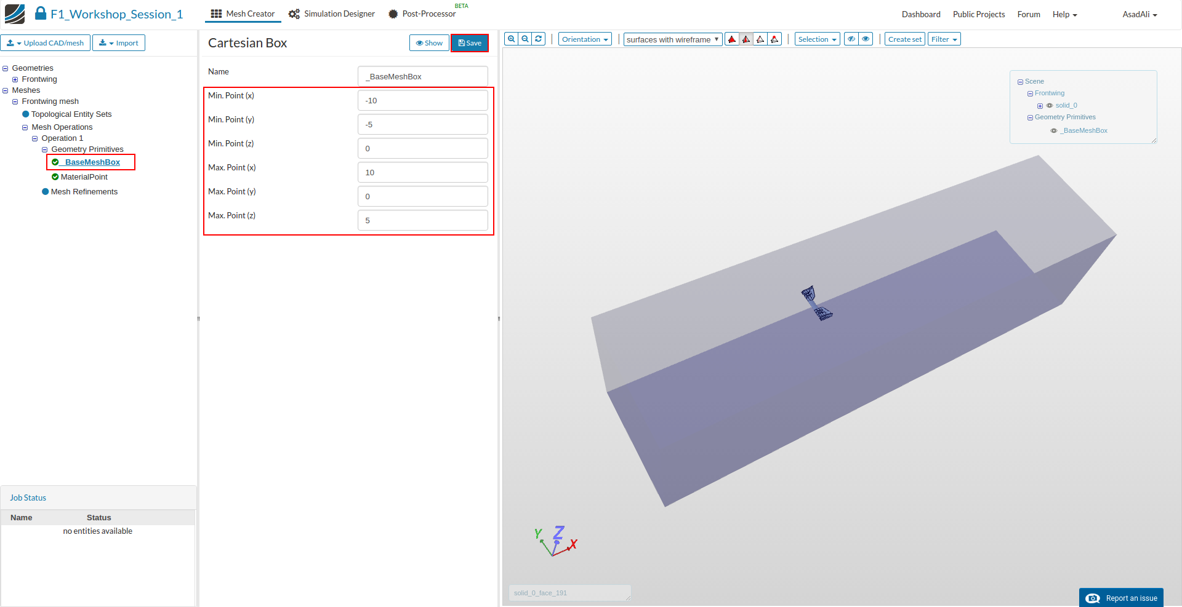Click the Simulation Designer cogs icon
The height and width of the screenshot is (607, 1182).
coord(294,14)
